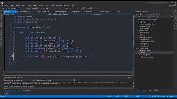Toggle auto-hide pin on Package Manager Console
177x99 pixels.
click(131, 78)
